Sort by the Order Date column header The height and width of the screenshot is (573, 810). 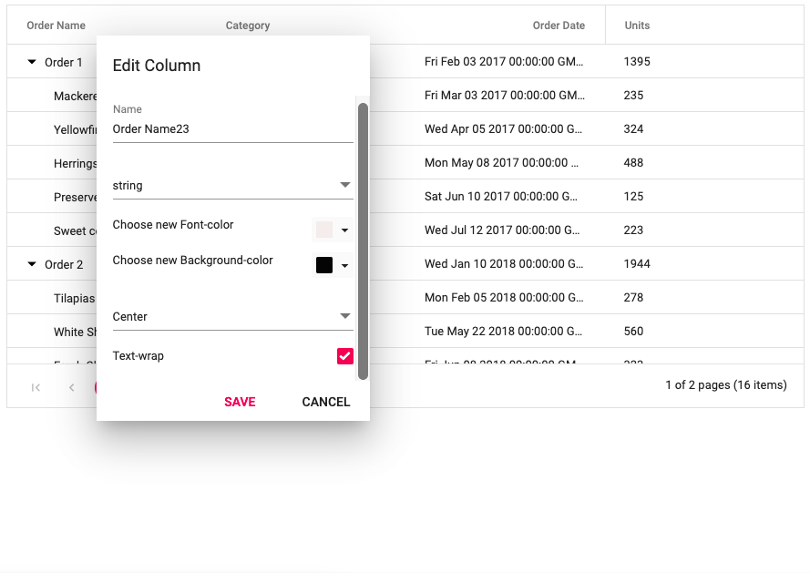pyautogui.click(x=559, y=26)
